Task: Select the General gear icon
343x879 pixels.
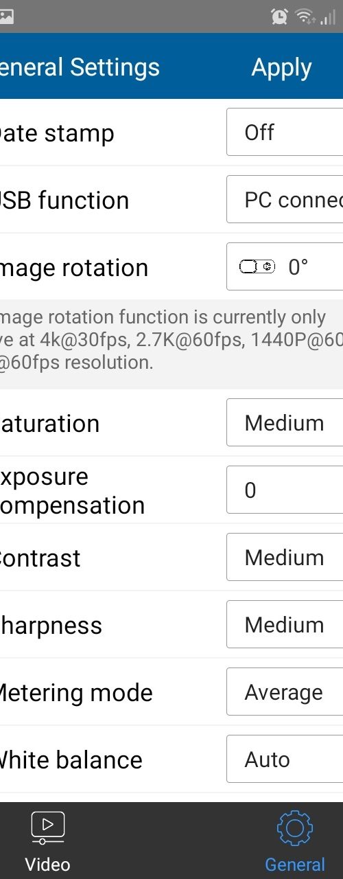Action: tap(295, 829)
